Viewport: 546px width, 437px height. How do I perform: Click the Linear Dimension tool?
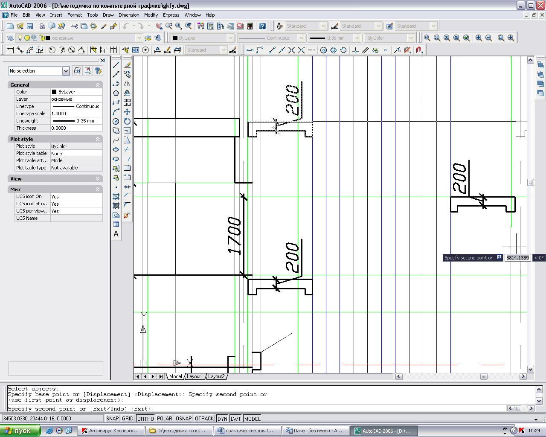click(10, 50)
